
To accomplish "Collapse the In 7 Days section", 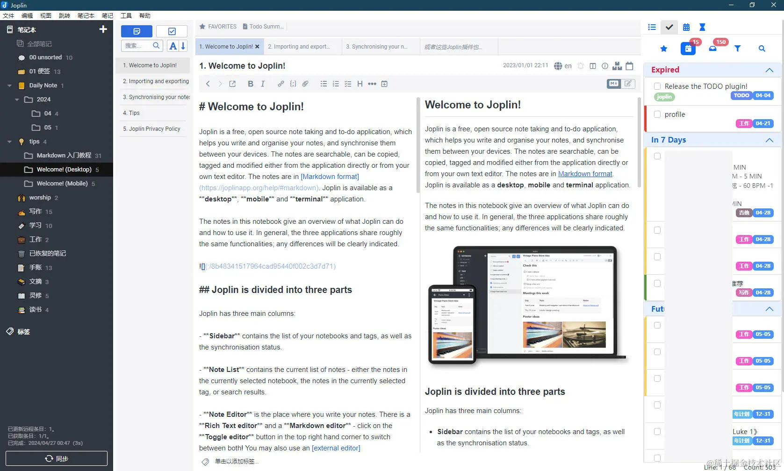I will tap(770, 140).
